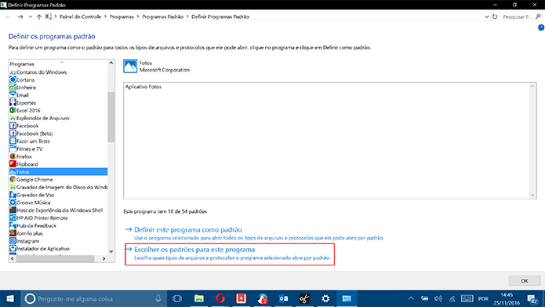Select Gravador de Imagem do Disco entry
The image size is (545, 307).
point(58,187)
